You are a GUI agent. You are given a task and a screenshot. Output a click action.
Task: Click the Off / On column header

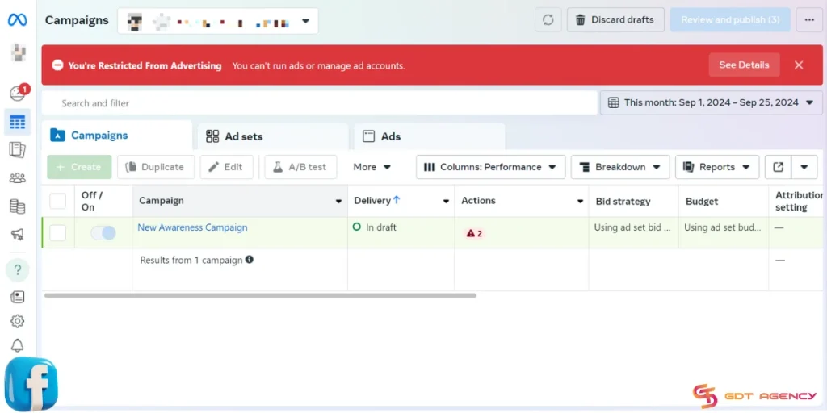coord(92,201)
